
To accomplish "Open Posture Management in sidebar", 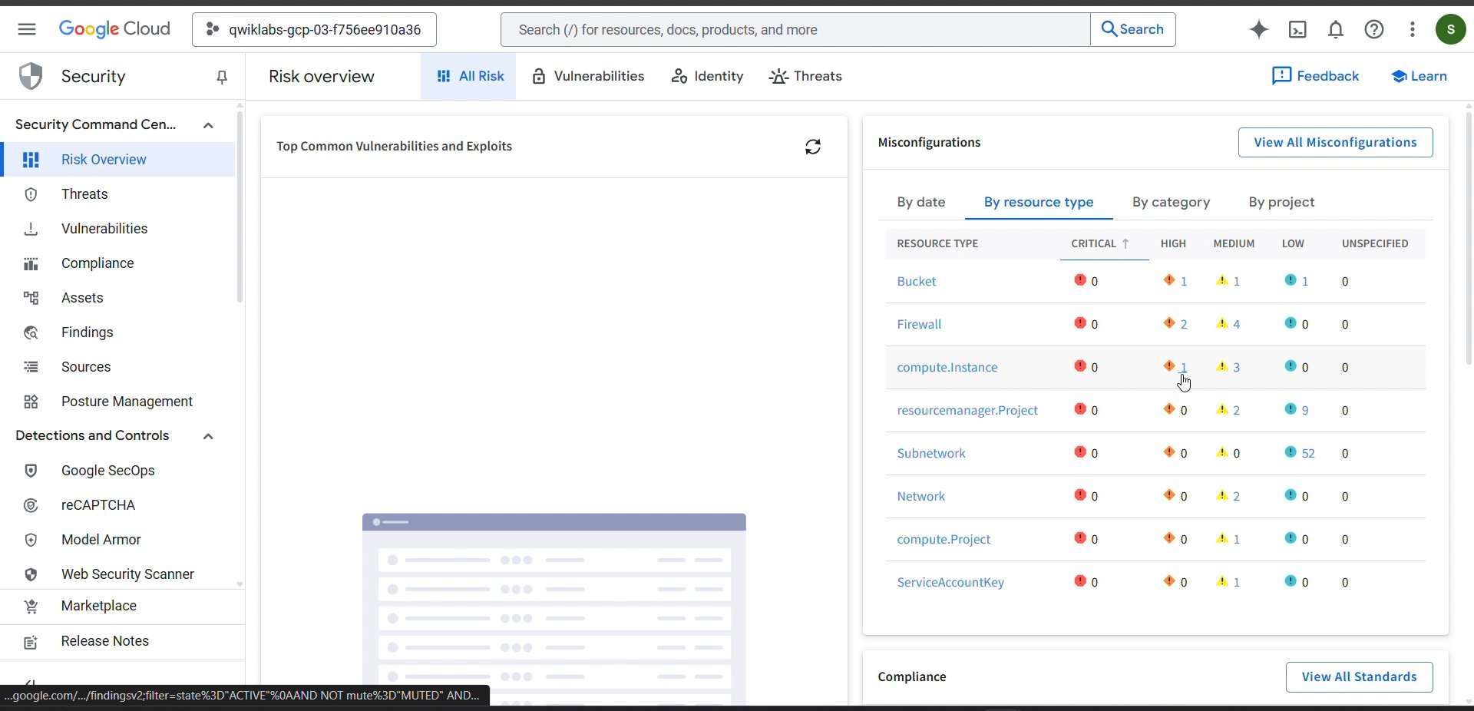I will point(117,402).
